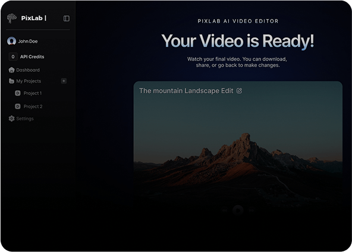Viewport: 352px width, 252px height.
Task: Rewind the video with back control
Action: 225,210
